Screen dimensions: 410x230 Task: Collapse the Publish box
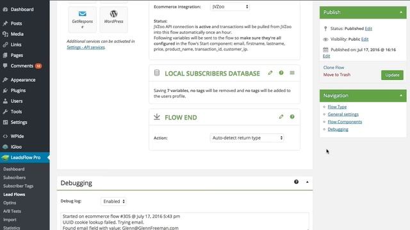click(x=401, y=12)
